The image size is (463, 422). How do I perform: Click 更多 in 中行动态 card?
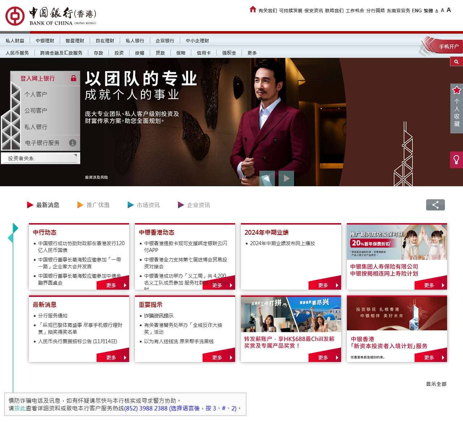pyautogui.click(x=113, y=285)
